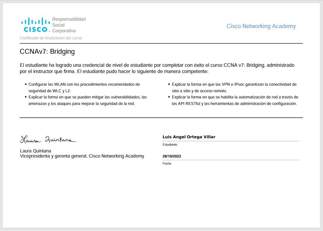Click the "Vicepresidenta y gerenta general" title line
The width and height of the screenshot is (323, 231).
[82, 156]
